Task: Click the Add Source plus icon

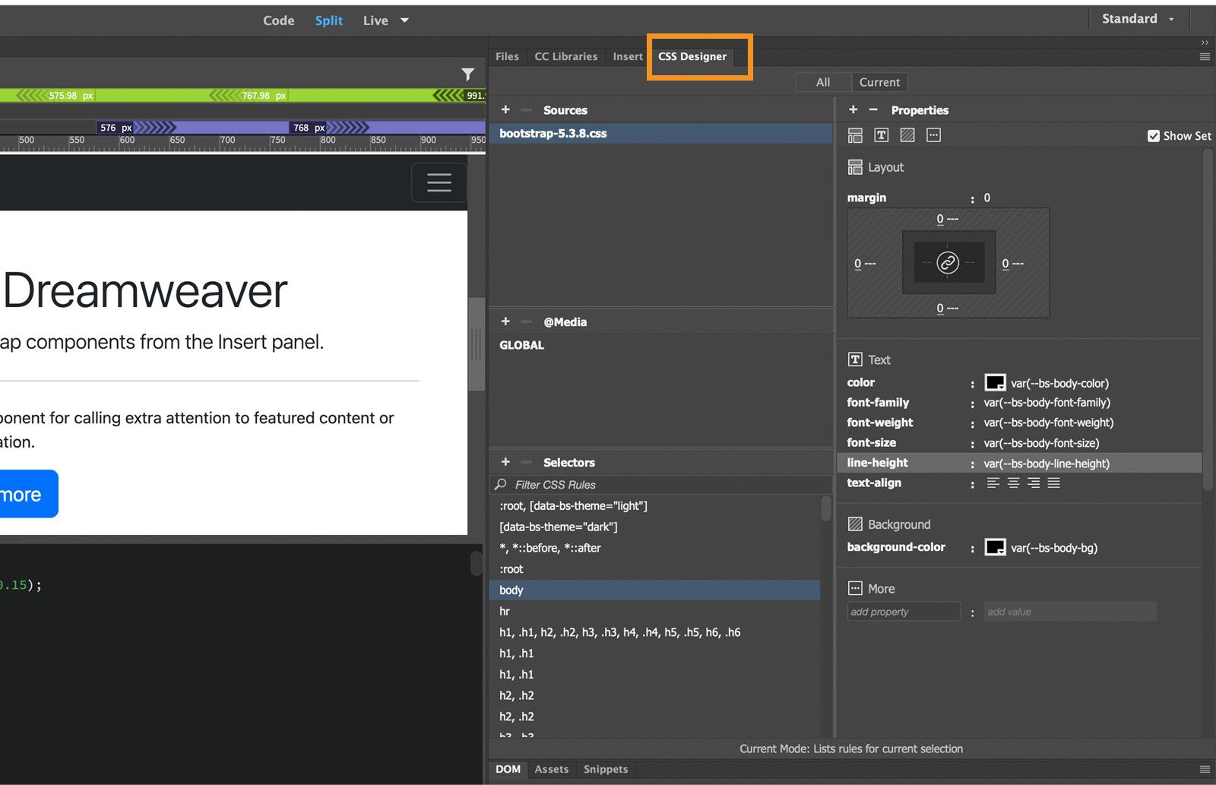Action: tap(505, 109)
